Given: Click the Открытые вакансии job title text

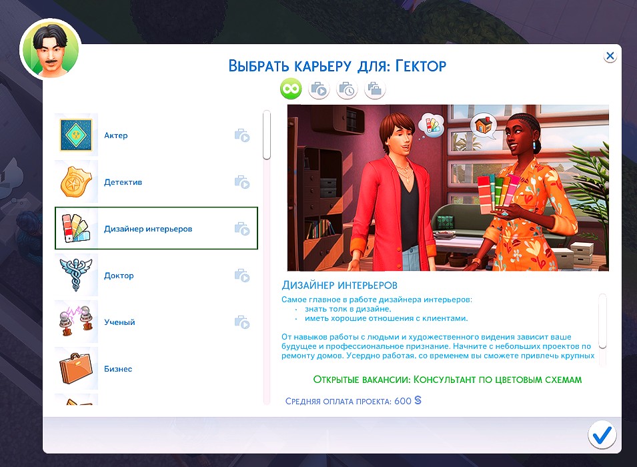Looking at the screenshot, I should click(448, 380).
